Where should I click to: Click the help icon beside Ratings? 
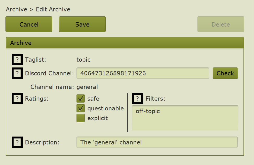point(17,99)
